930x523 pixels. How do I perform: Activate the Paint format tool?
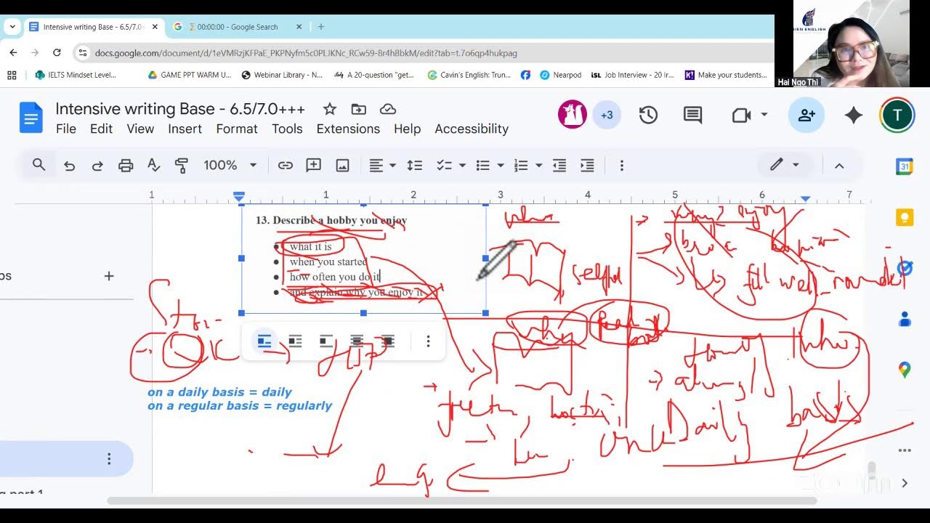tap(182, 166)
